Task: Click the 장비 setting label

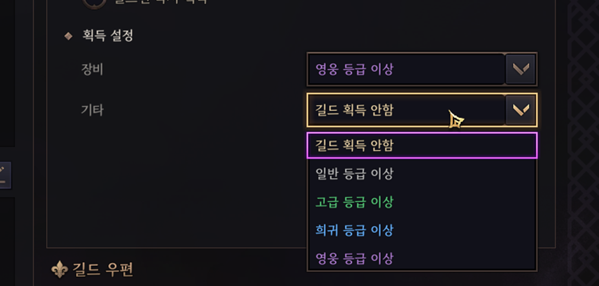Action: point(92,70)
